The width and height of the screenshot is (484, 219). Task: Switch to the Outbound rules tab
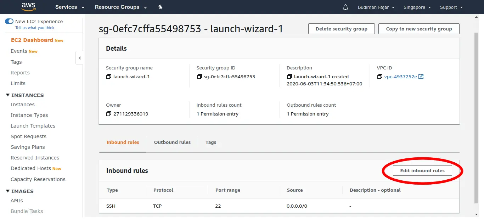coord(172,142)
